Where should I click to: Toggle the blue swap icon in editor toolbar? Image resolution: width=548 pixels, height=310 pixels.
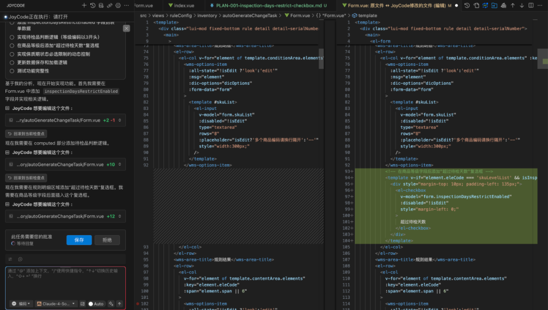[x=485, y=5]
